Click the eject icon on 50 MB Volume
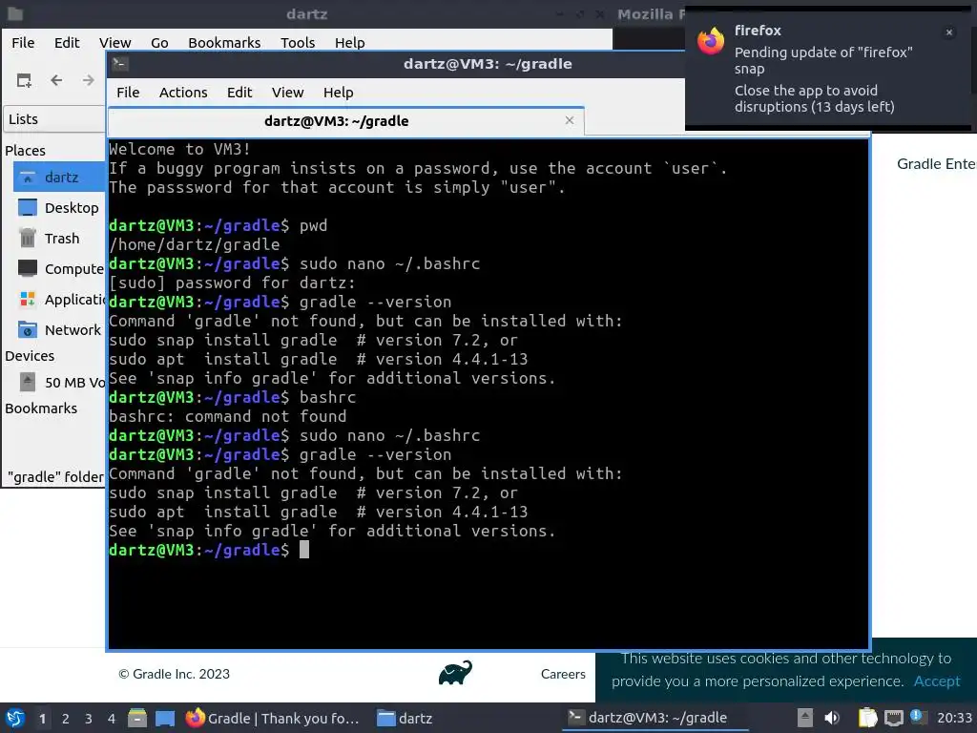The image size is (977, 733). pos(28,382)
